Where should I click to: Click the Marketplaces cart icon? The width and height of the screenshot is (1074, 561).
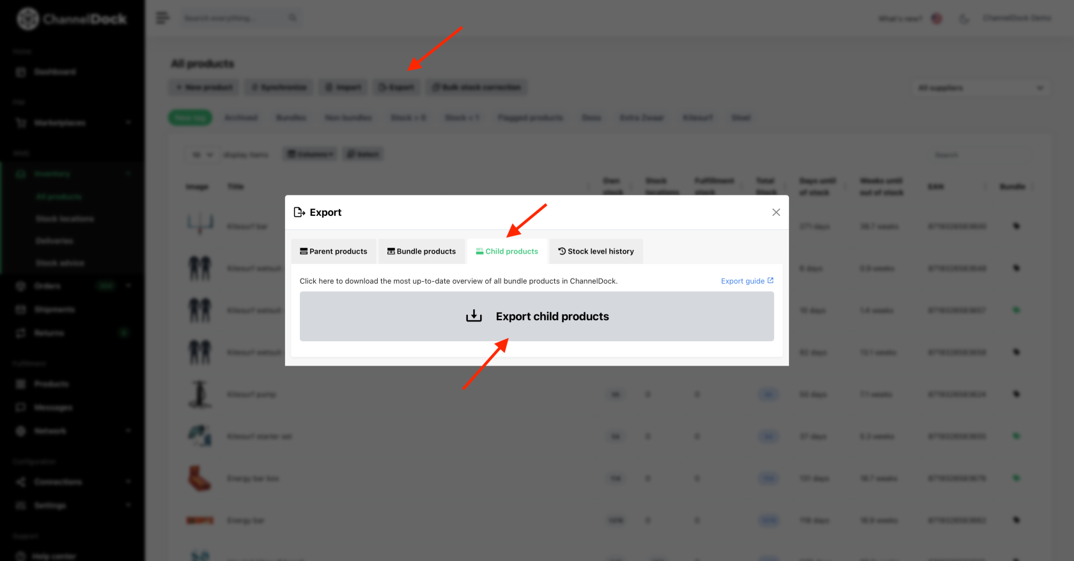click(20, 122)
